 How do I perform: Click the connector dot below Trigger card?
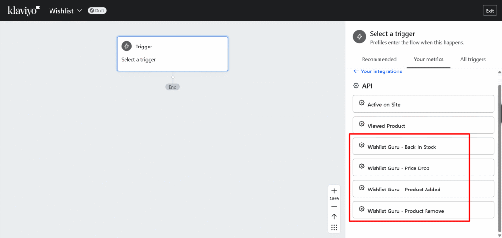tap(173, 77)
